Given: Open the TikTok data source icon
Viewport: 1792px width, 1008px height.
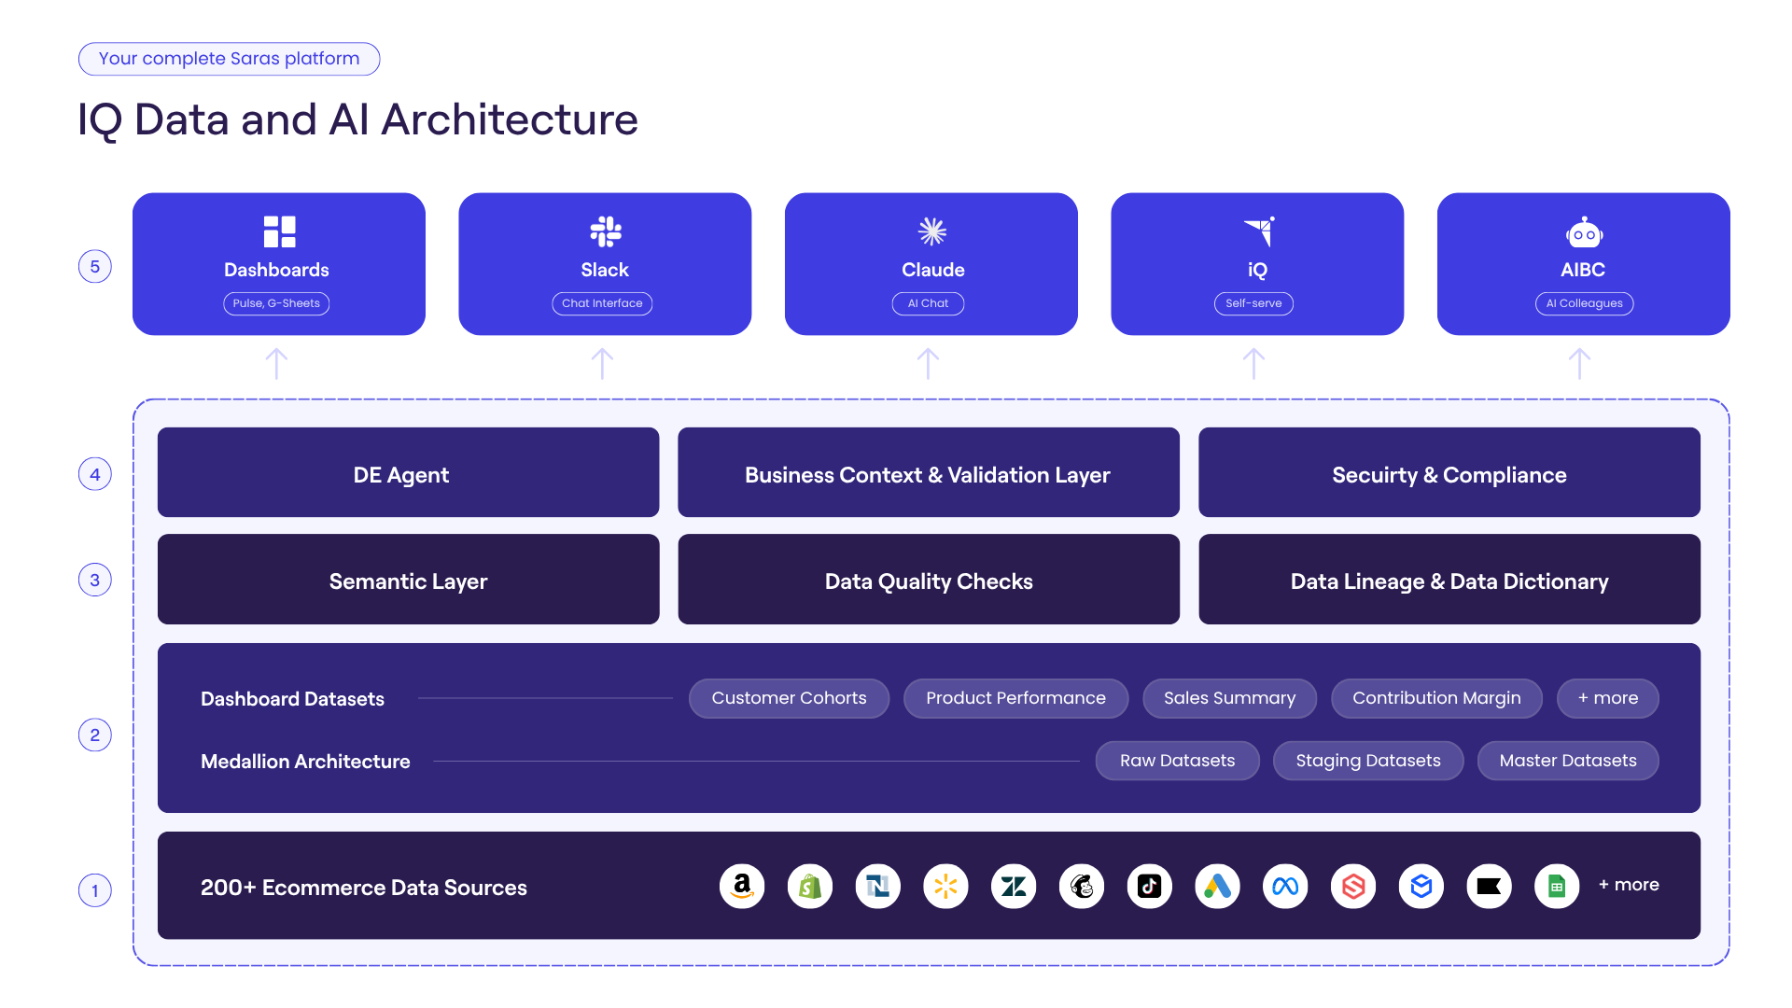Looking at the screenshot, I should coord(1150,886).
